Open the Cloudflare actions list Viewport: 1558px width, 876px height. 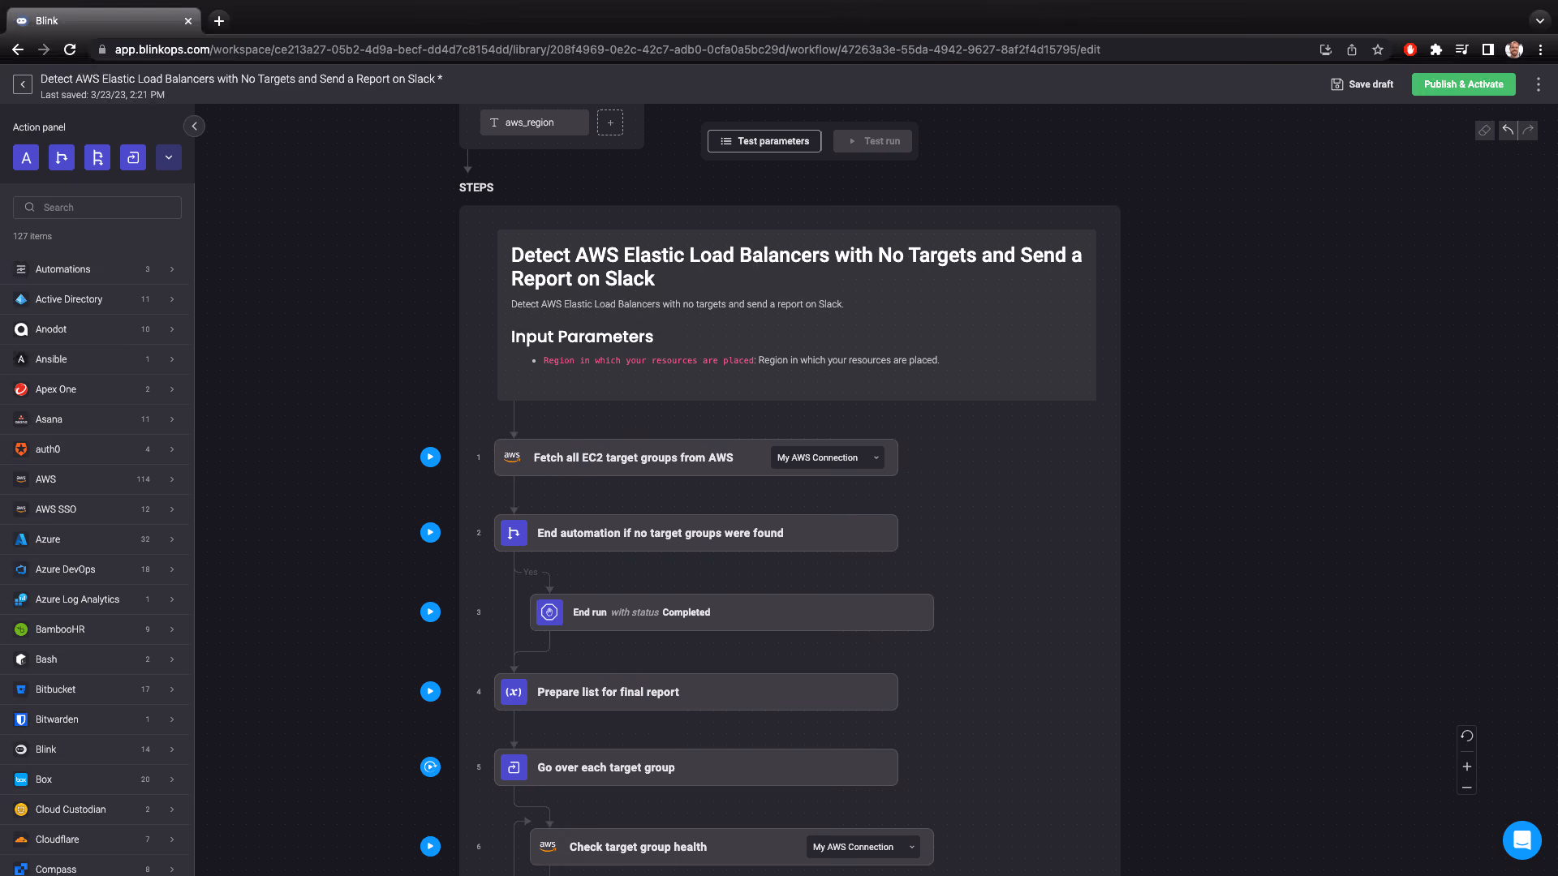(x=97, y=839)
